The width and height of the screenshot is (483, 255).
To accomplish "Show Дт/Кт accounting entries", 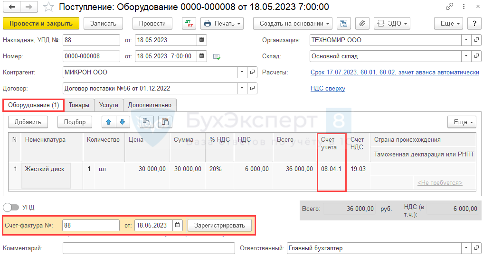I will click(x=189, y=23).
